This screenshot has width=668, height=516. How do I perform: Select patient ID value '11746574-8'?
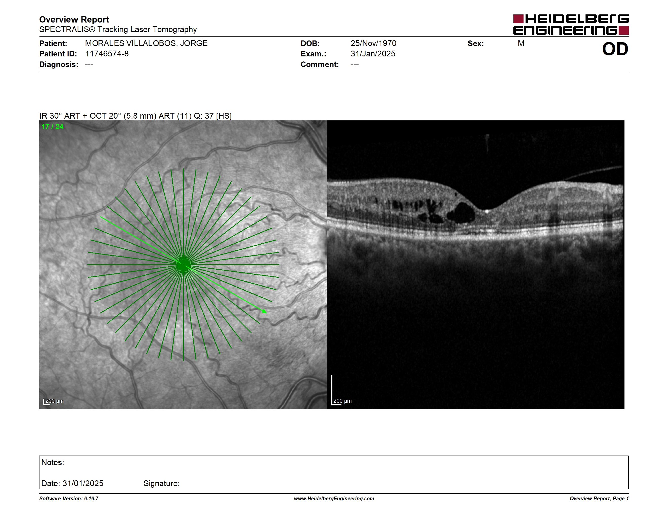point(107,54)
